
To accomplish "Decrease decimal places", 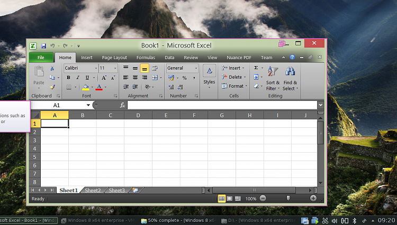I will pos(181,87).
